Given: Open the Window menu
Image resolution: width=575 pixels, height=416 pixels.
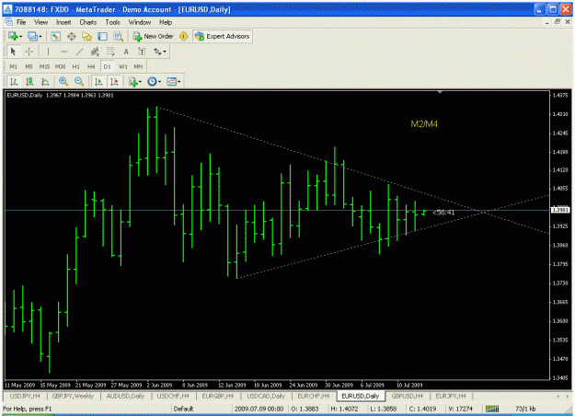Looking at the screenshot, I should 139,22.
